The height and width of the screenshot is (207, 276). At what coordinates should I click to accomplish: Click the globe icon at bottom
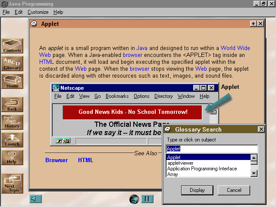[134, 199]
